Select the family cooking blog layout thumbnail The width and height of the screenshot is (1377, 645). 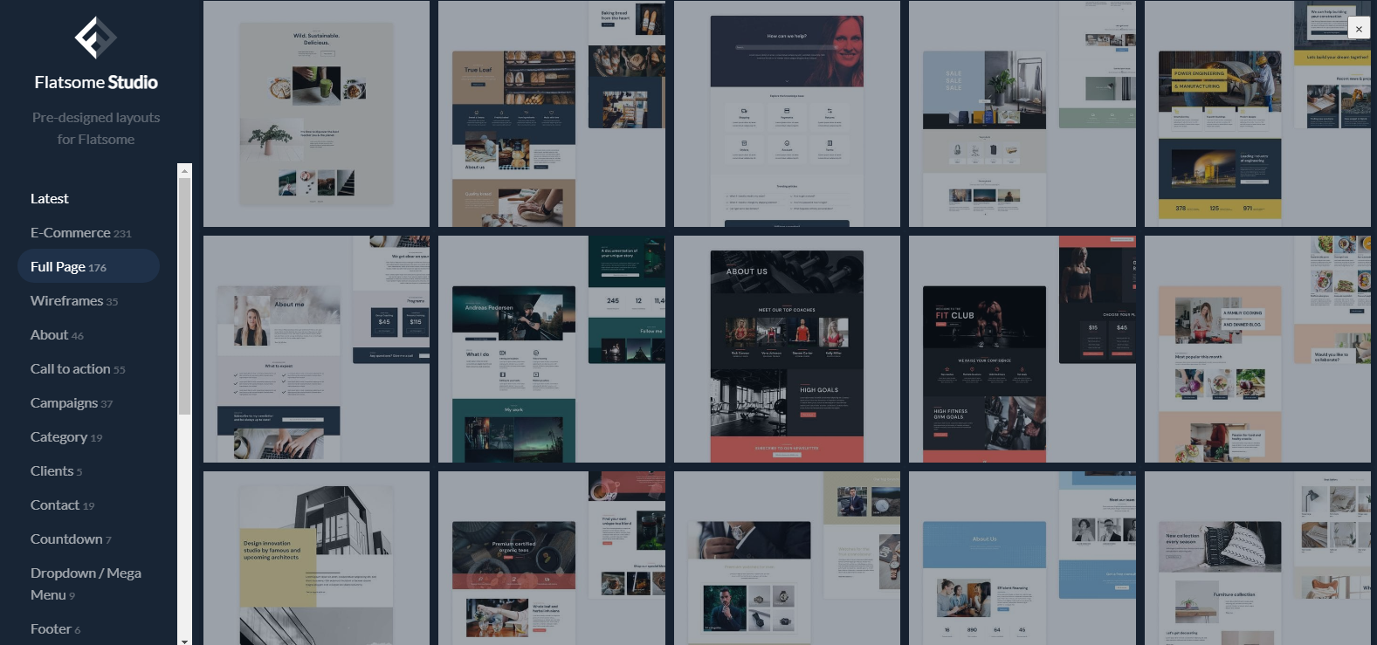1257,349
